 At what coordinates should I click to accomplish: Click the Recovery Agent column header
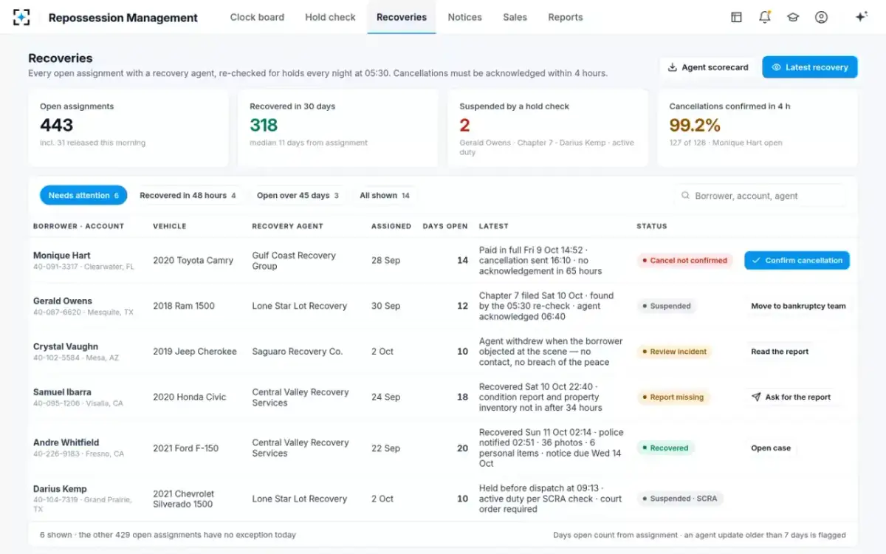click(x=288, y=226)
